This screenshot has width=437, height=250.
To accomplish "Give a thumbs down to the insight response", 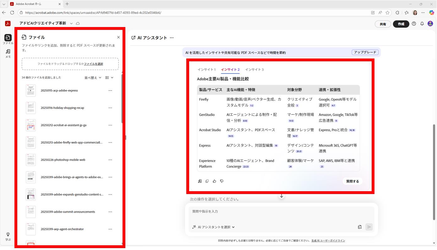I will point(221,181).
